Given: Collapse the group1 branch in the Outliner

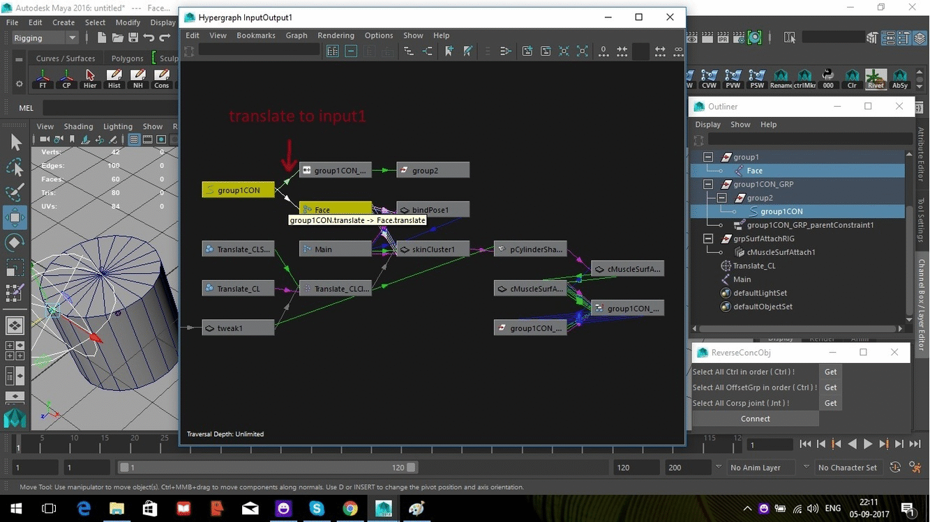Looking at the screenshot, I should point(707,156).
